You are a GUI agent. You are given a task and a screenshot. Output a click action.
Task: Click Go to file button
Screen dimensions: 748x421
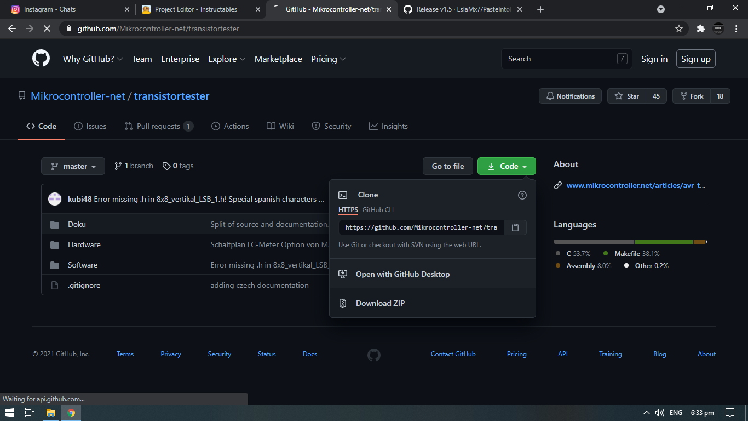[448, 166]
